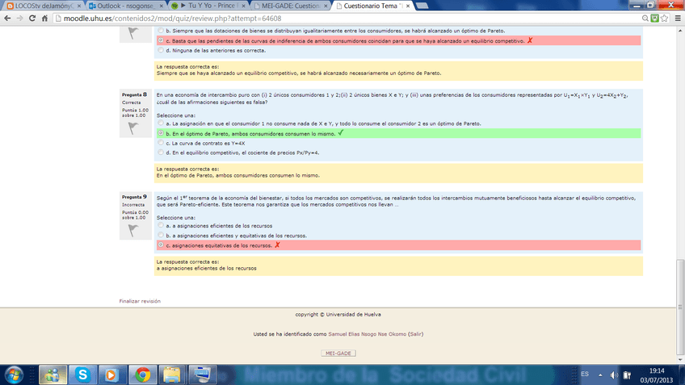Close the 'Tu Y Yo - Prince' tab
685x385 pixels.
pos(243,6)
